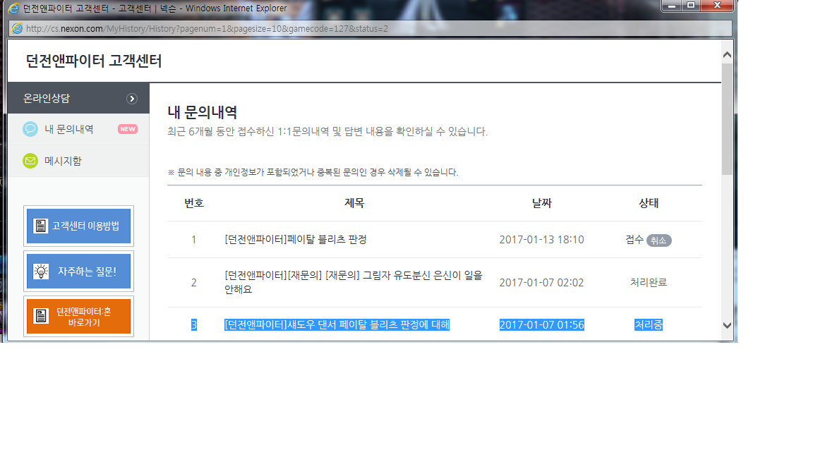Click the 접수 status text
The image size is (813, 457).
click(634, 239)
